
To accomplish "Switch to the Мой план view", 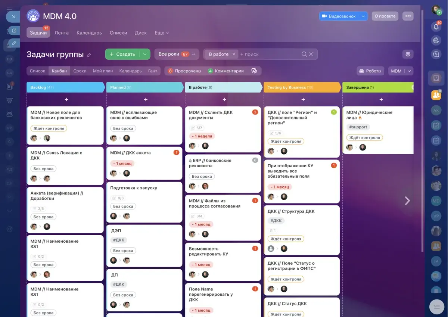I will tap(103, 71).
